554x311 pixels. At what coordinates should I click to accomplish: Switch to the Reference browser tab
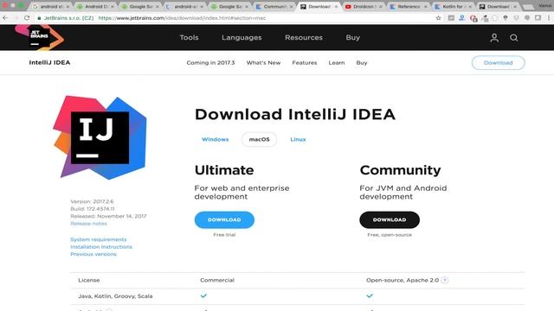tap(409, 6)
